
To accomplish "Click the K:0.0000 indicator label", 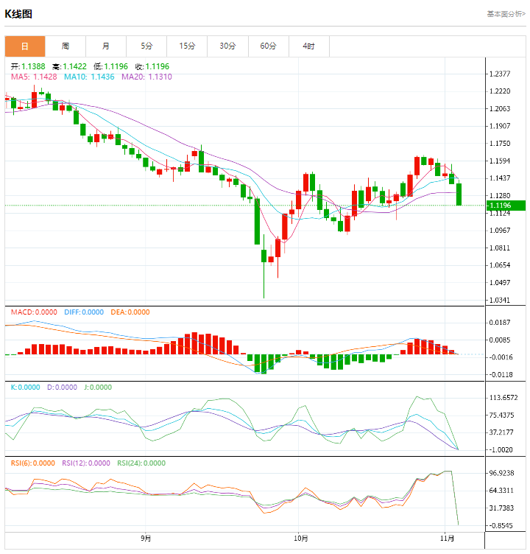I will [26, 388].
